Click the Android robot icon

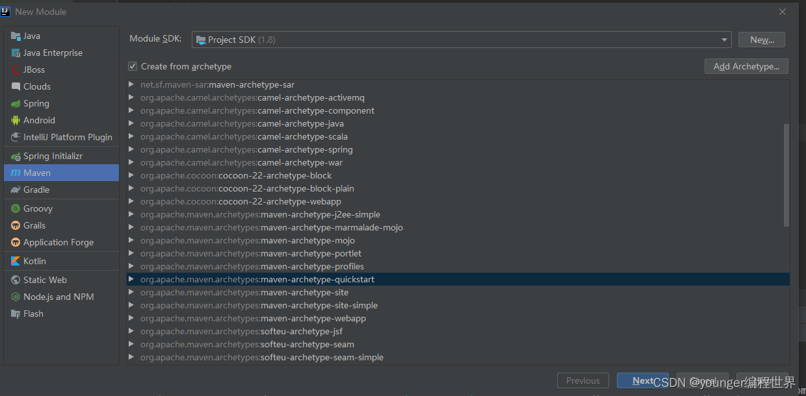[x=16, y=120]
